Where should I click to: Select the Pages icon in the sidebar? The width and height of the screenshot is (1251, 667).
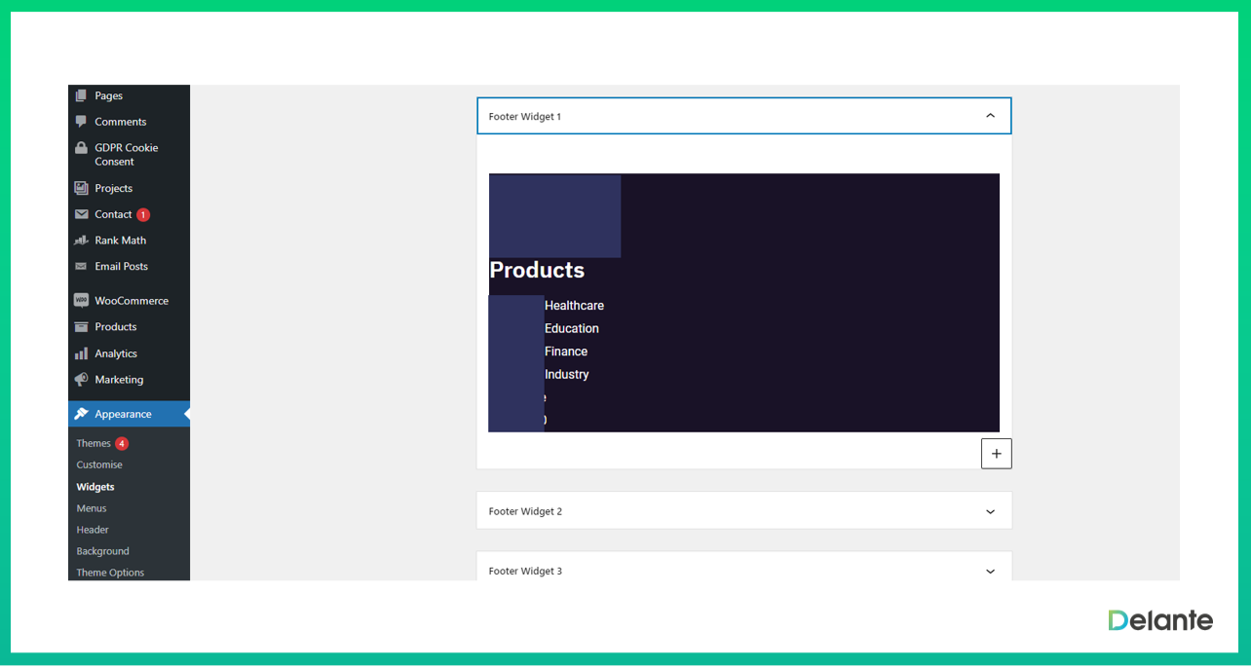82,95
